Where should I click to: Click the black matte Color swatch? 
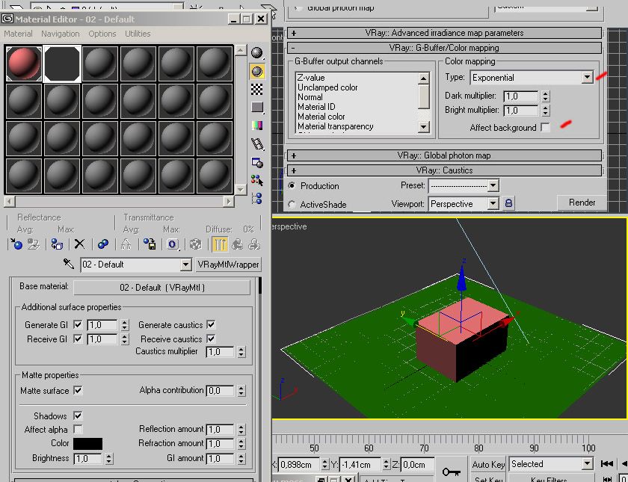tap(87, 443)
